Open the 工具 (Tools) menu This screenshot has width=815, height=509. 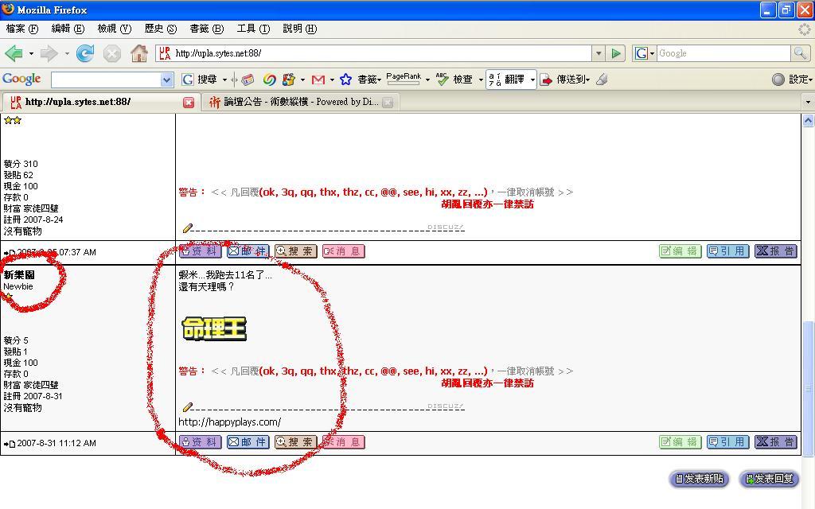(x=252, y=29)
